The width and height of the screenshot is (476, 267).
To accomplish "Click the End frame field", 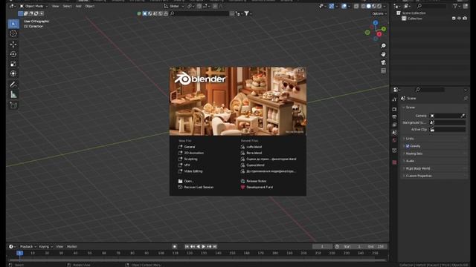I will coord(376,247).
